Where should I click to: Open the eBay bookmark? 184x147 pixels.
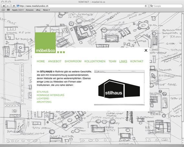coord(38,10)
